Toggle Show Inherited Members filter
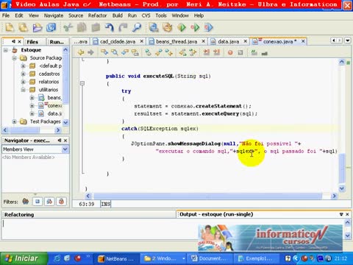The width and height of the screenshot is (353, 265). pos(26,202)
